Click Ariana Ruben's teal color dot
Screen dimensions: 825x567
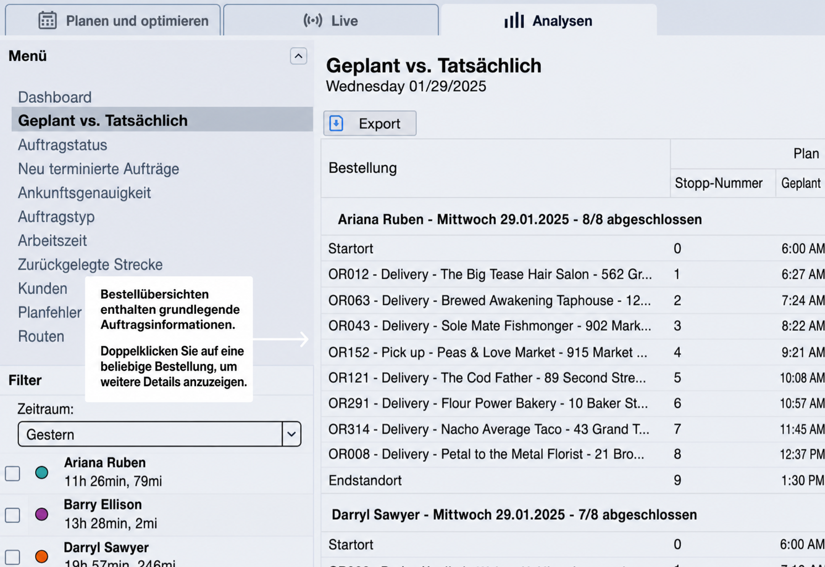[x=42, y=473]
